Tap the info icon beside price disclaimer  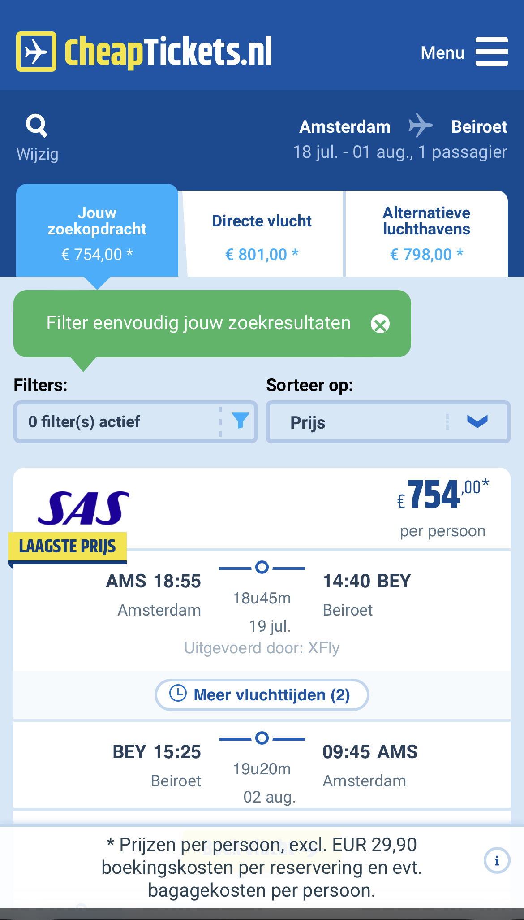pos(497,860)
